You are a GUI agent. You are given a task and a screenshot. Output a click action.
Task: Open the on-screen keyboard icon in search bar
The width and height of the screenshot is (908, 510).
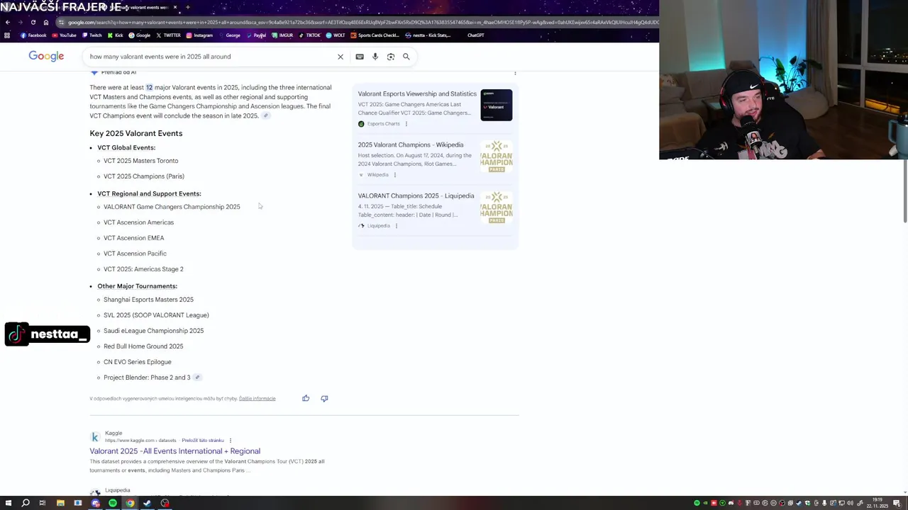[360, 57]
